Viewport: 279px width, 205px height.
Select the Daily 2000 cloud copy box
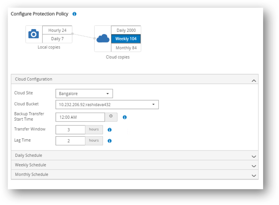(x=126, y=30)
